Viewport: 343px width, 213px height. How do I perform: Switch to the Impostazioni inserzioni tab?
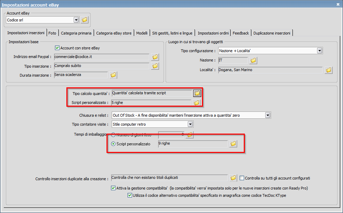tap(26, 33)
